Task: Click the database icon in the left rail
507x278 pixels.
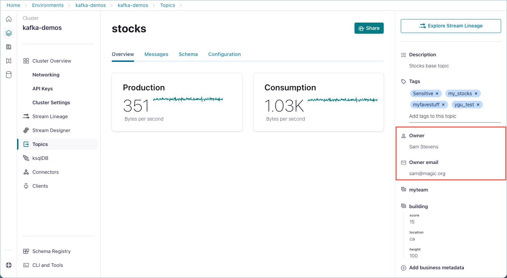Action: pos(9,75)
